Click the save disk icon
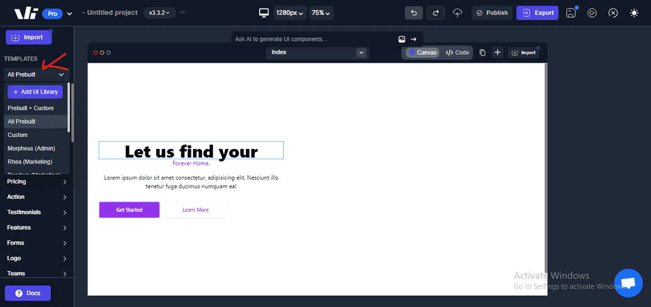Screen dimensions: 651x307 (571, 13)
